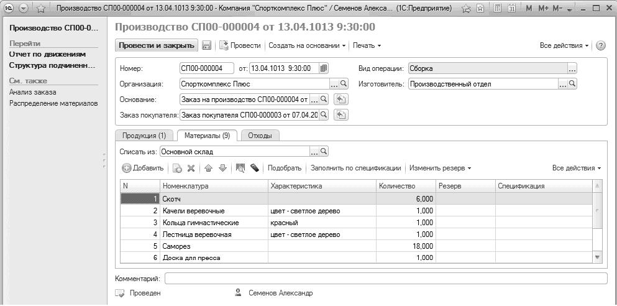Viewport: 617px width, 306px height.
Task: Click the Комментарий input field
Action: tap(386, 279)
